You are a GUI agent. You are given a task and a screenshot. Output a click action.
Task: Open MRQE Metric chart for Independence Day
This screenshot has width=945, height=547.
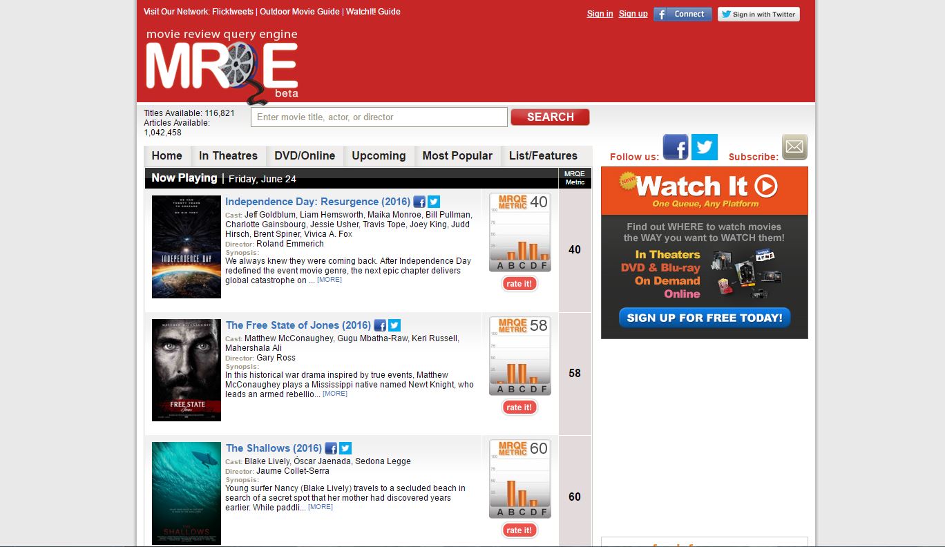coord(520,232)
